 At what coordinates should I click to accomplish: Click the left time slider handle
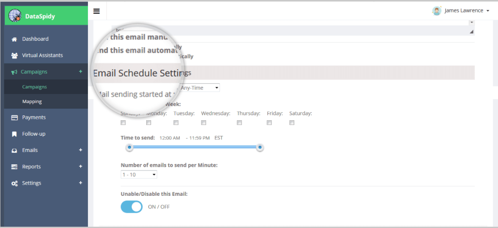(x=129, y=147)
